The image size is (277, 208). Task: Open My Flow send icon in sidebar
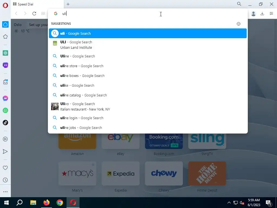tap(5, 151)
